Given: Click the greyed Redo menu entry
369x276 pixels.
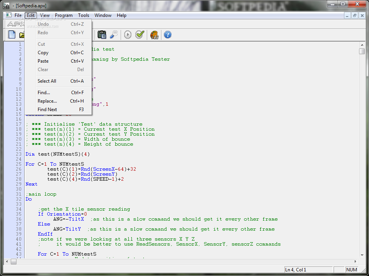Looking at the screenshot, I should click(x=58, y=33).
